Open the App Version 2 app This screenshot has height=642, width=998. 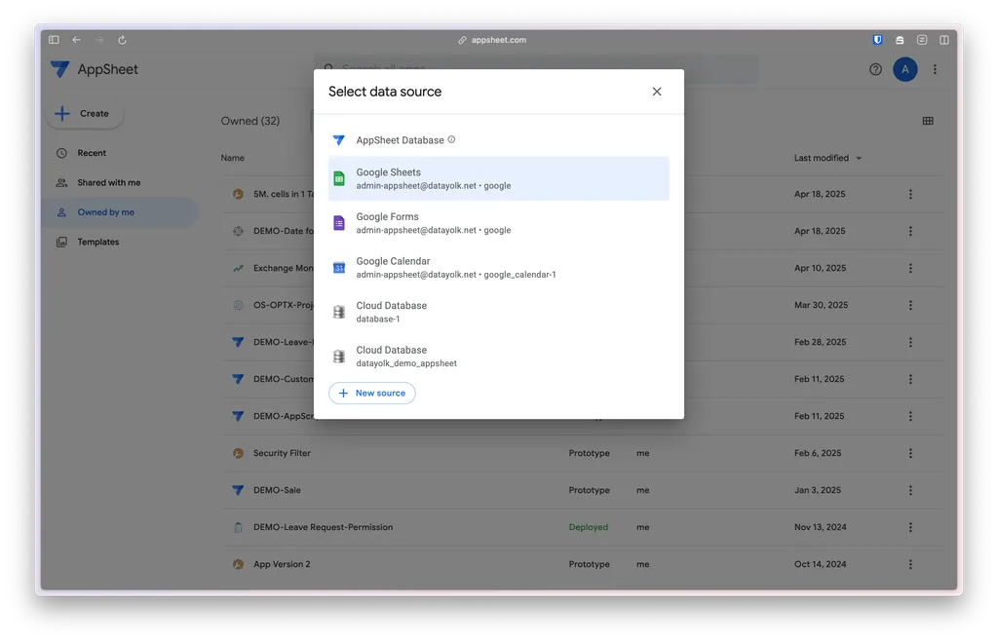point(282,564)
